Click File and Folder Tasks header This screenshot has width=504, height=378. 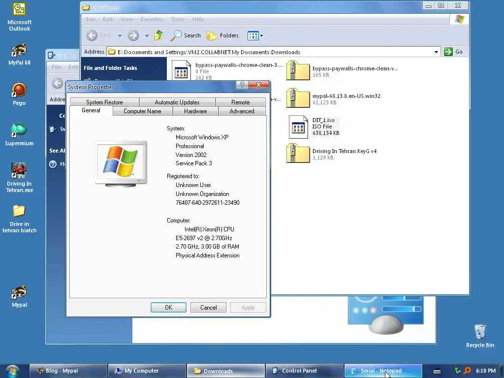[110, 68]
